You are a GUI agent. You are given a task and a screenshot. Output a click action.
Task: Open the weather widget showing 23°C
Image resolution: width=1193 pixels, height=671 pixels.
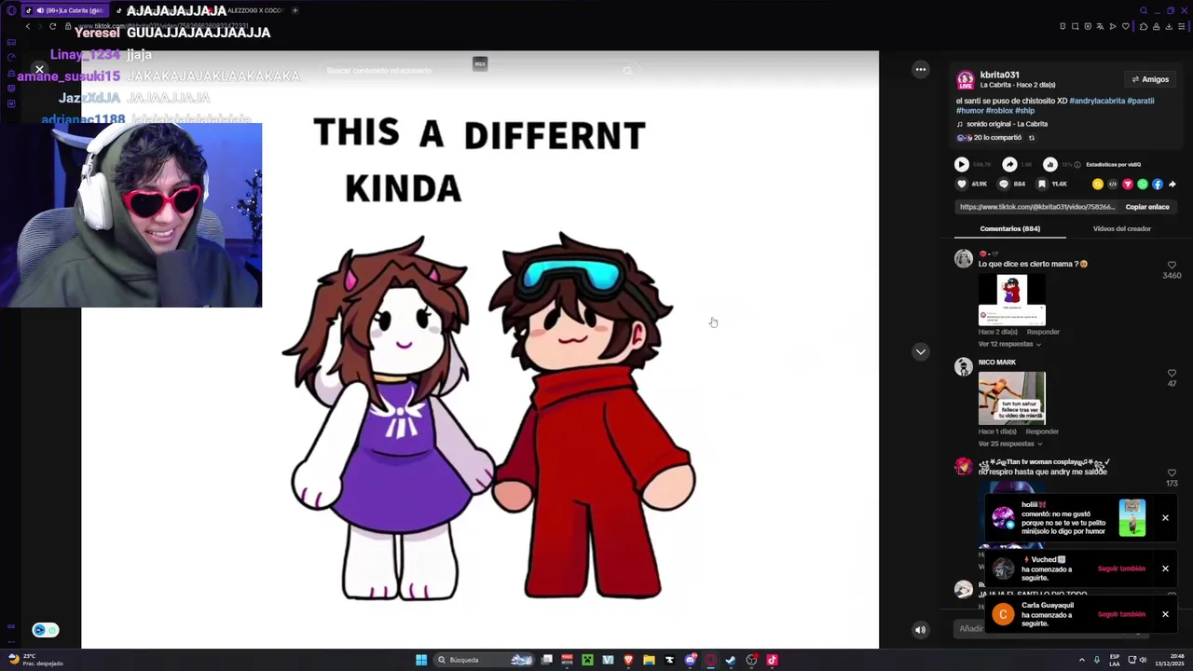35,660
